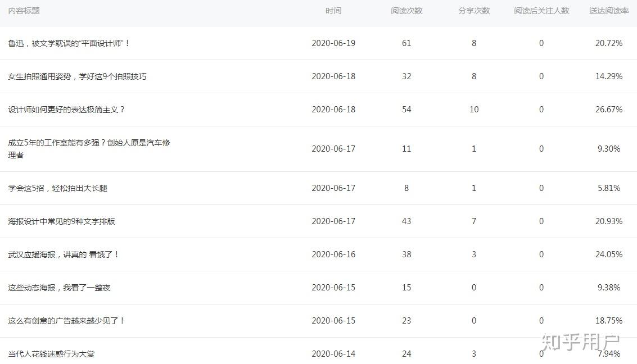Viewport: 637px width, 364px height.
Task: Select the 学会这5招,轻松拍出大长腿 title
Action: tap(57, 188)
